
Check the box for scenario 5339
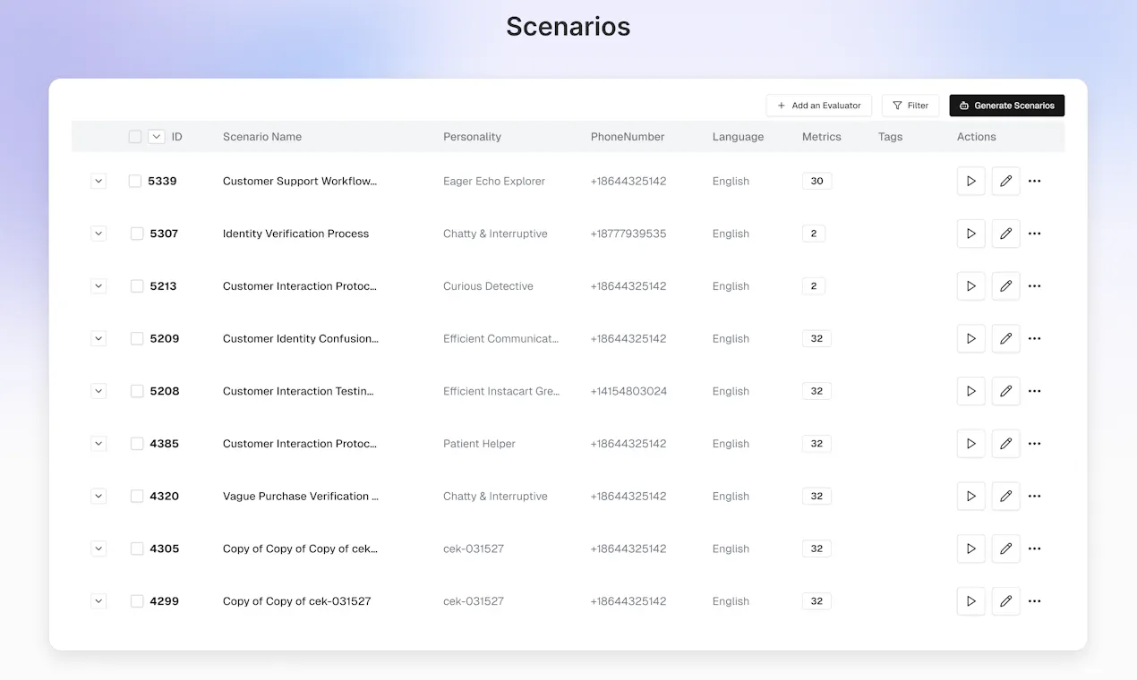(x=135, y=181)
